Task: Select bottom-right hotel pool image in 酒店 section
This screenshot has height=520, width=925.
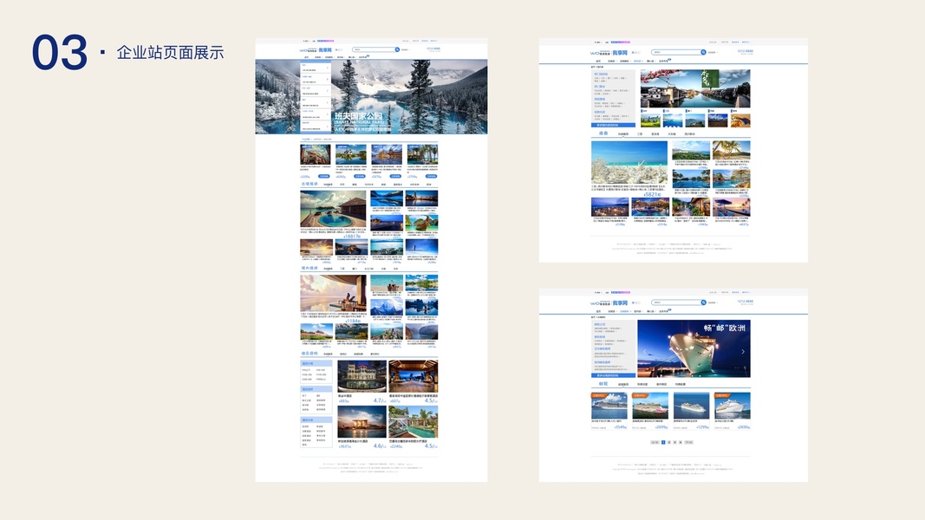Action: point(414,421)
